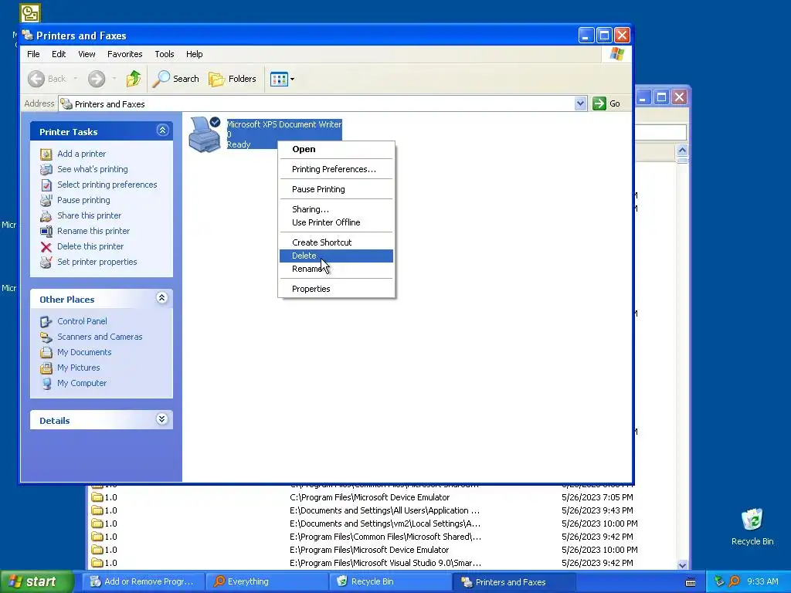The image size is (791, 593).
Task: Choose Pause Printing in context menu
Action: [336, 190]
